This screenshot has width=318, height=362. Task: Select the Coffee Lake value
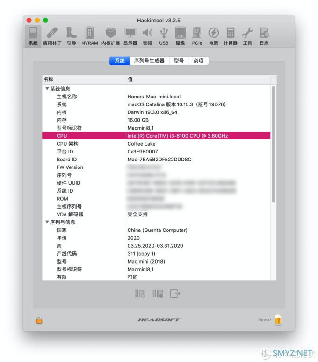point(141,144)
